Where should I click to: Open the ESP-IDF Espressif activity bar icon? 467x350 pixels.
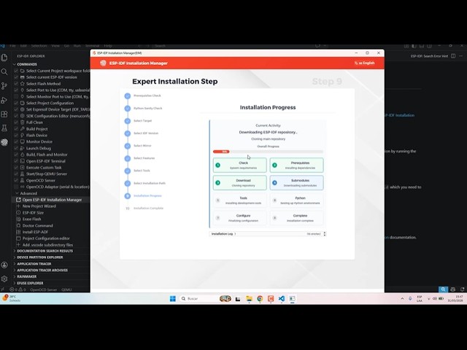(x=4, y=142)
